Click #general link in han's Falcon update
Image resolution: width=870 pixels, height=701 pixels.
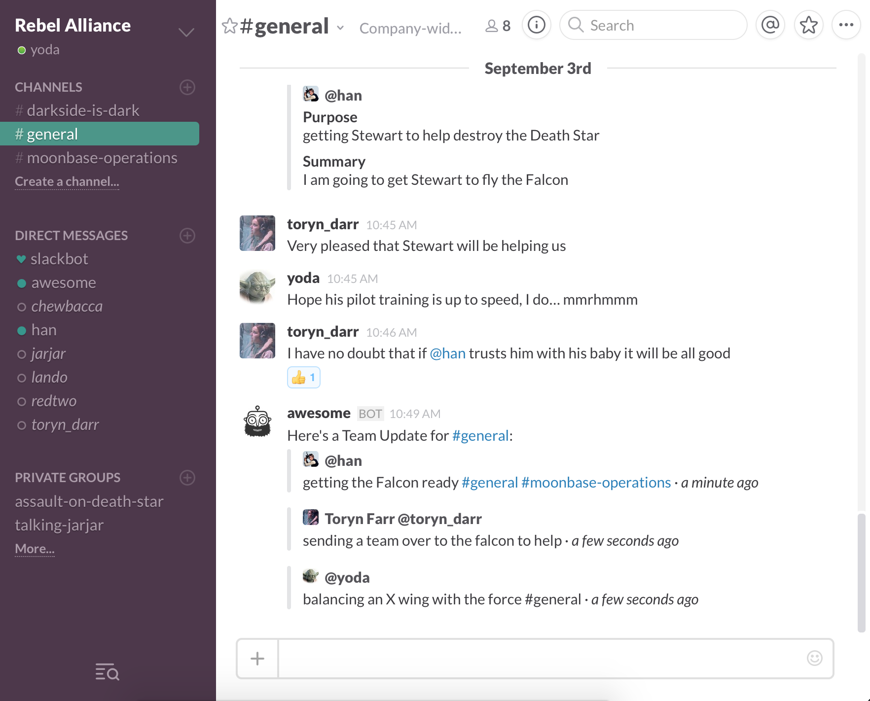(490, 483)
